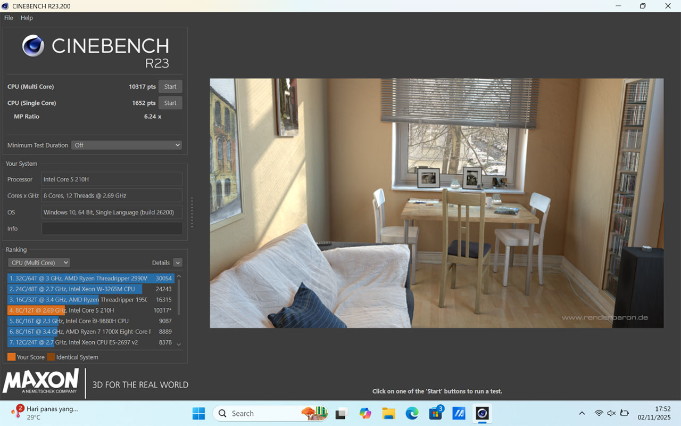
Task: Click the ranking list scroll down arrow
Action: click(x=179, y=345)
